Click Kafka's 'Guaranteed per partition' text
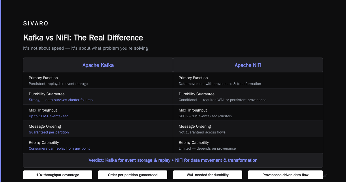The width and height of the screenshot is (346, 182). [x=49, y=132]
